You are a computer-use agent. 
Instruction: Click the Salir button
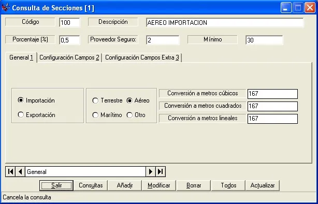pyautogui.click(x=56, y=185)
